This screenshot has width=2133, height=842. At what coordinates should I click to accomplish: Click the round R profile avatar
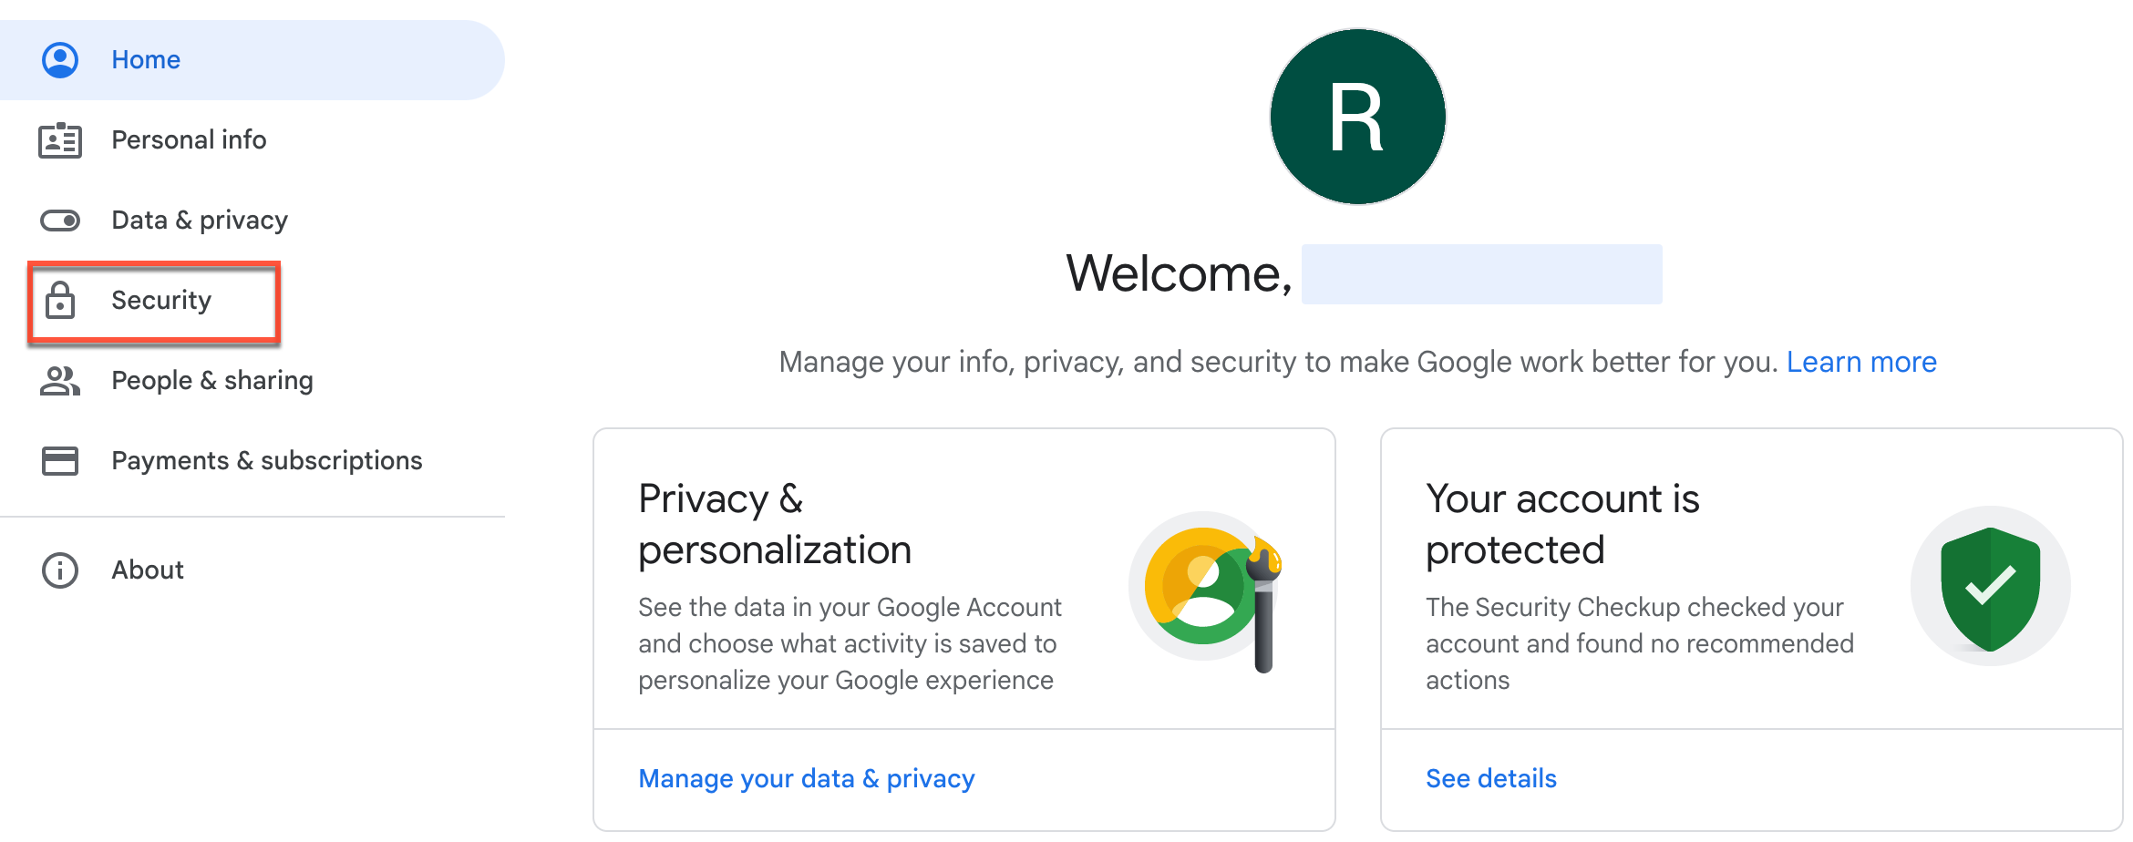(x=1358, y=117)
